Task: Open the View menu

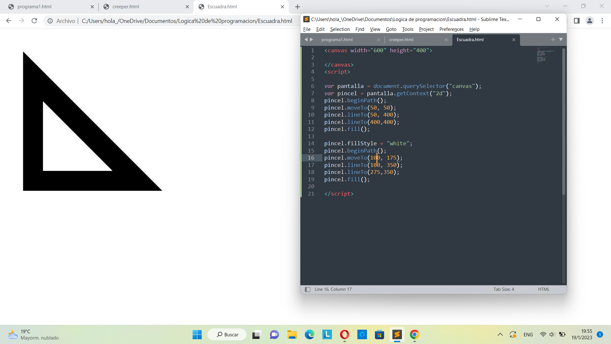Action: tap(375, 29)
